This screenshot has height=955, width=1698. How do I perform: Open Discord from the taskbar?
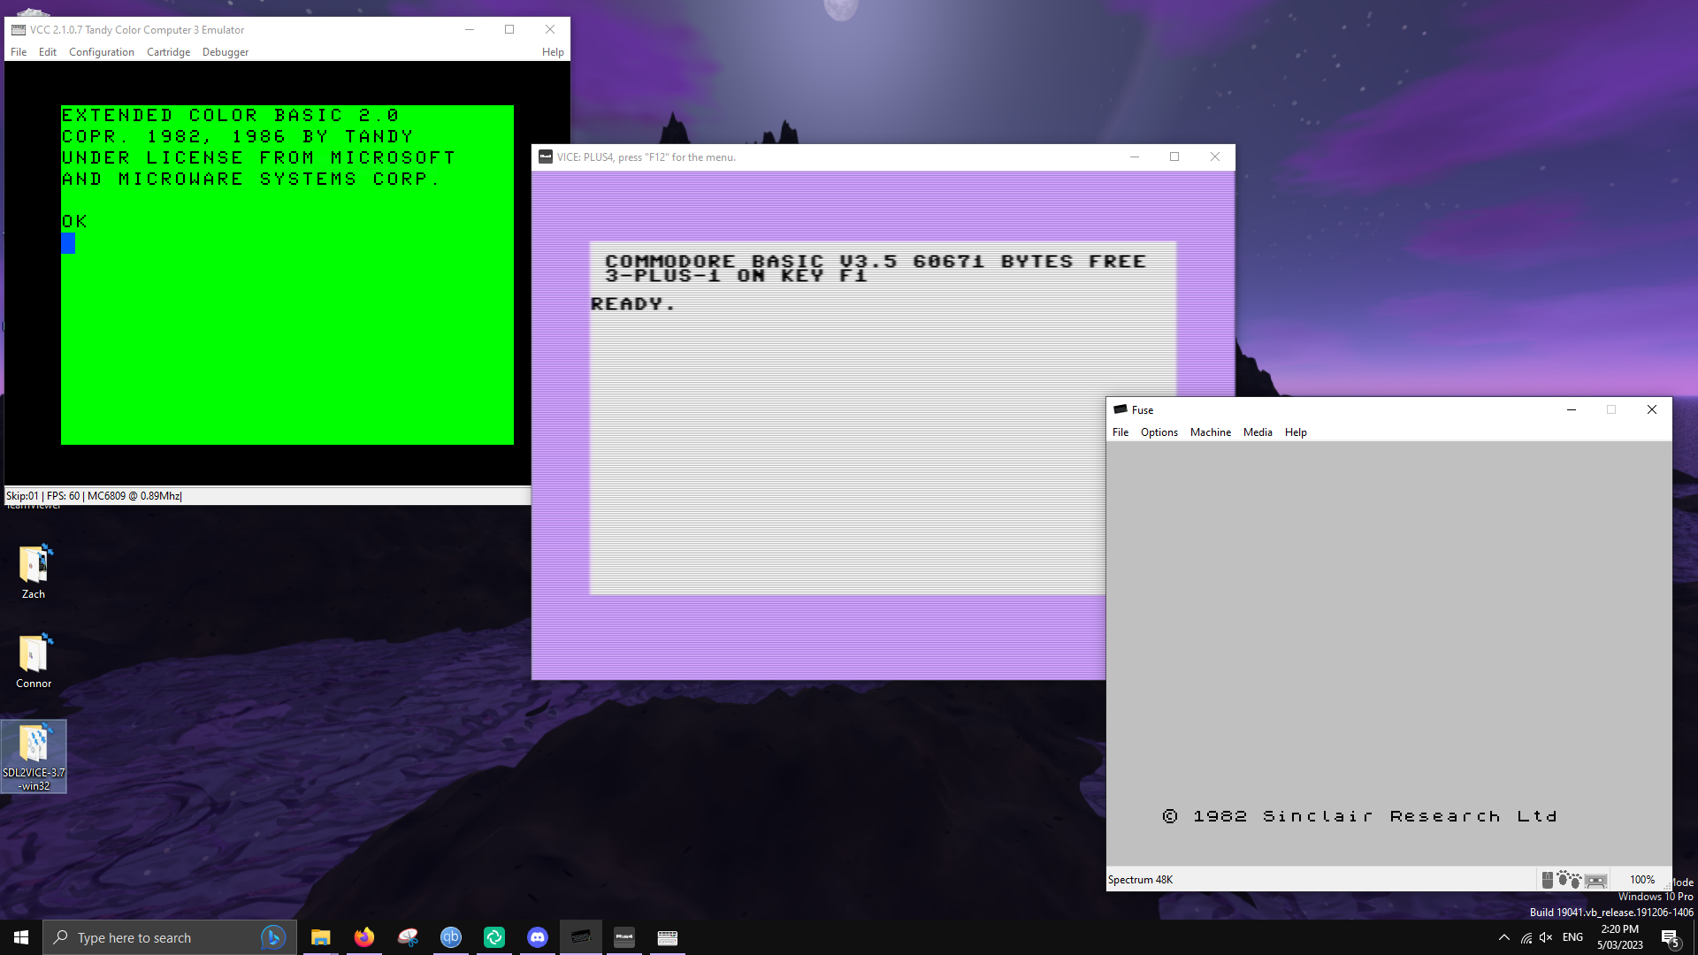click(x=538, y=937)
